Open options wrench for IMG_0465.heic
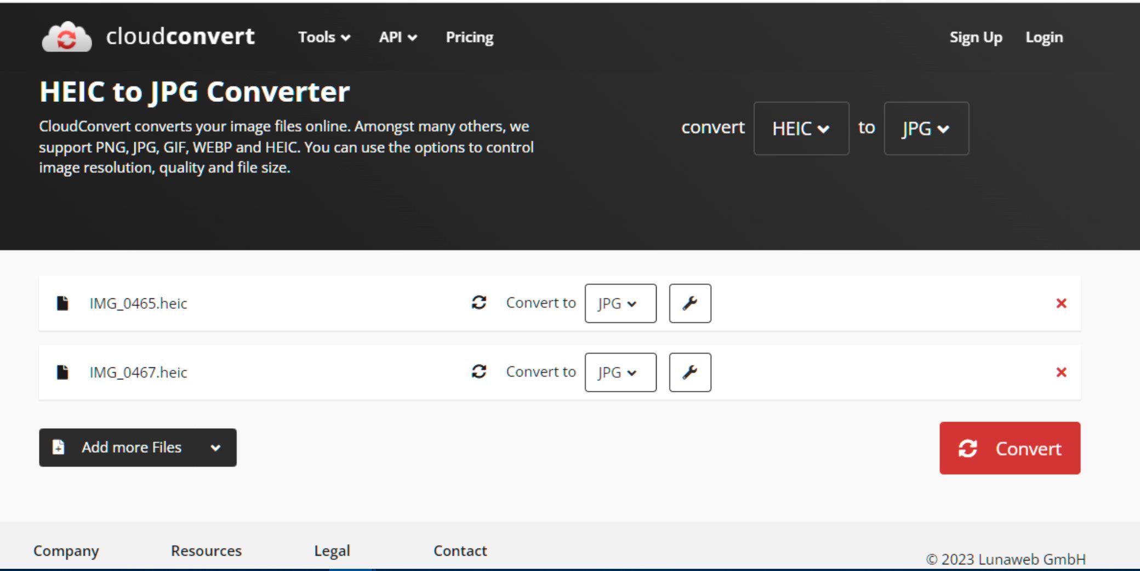 pyautogui.click(x=690, y=303)
